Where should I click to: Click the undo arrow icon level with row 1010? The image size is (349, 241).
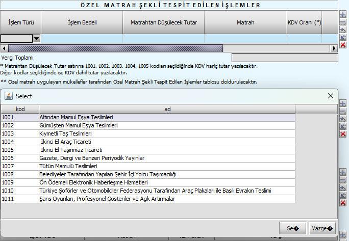point(343,188)
